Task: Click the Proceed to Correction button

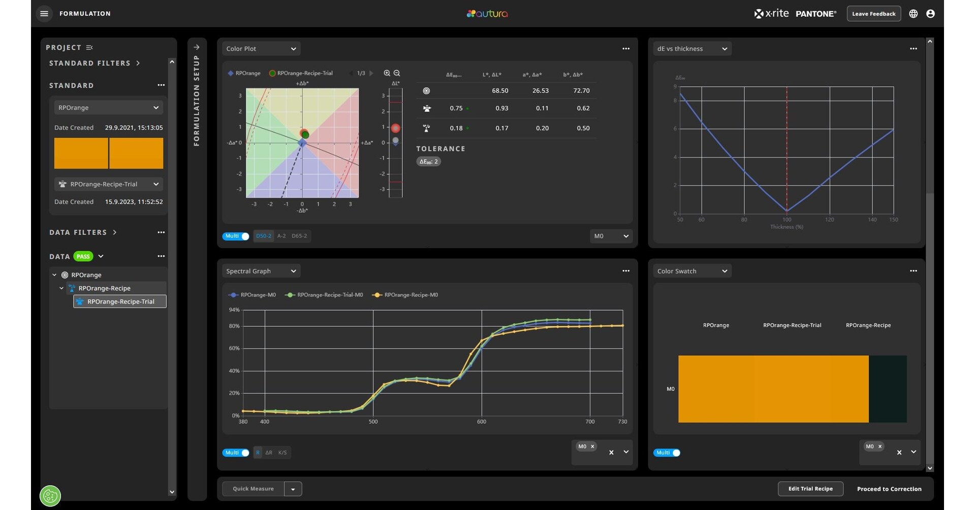Action: pyautogui.click(x=889, y=489)
